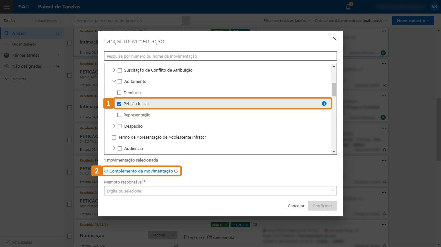
Task: Tick the Representação checkbox
Action: point(119,115)
